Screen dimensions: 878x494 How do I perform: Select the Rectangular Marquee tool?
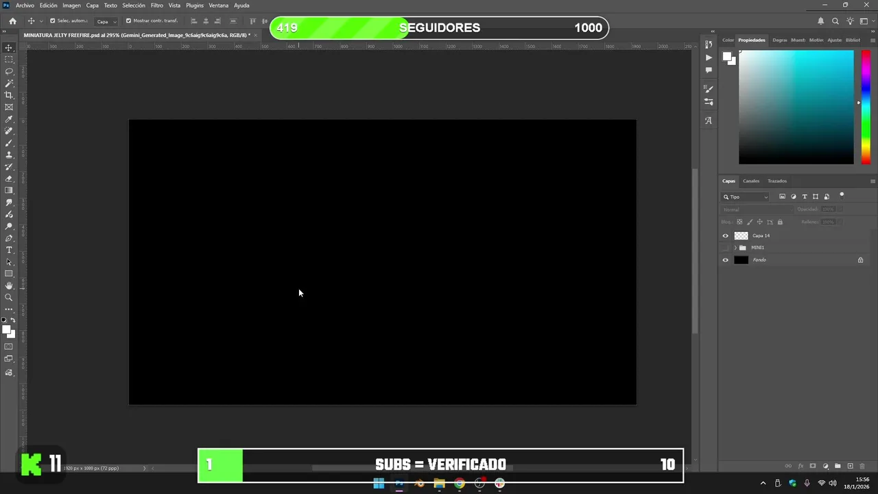pos(9,60)
